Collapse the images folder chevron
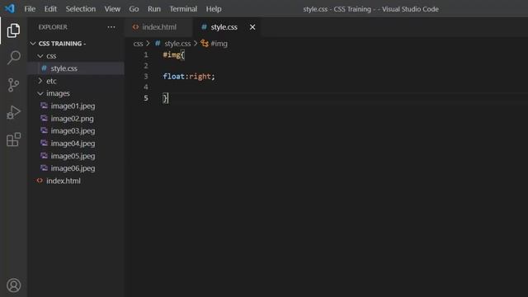Image resolution: width=528 pixels, height=297 pixels. coord(40,93)
